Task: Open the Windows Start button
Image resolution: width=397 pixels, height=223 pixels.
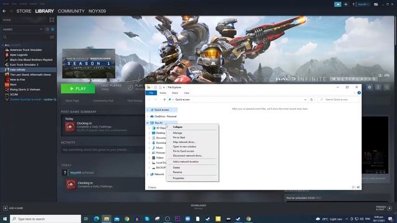Action: pos(4,219)
